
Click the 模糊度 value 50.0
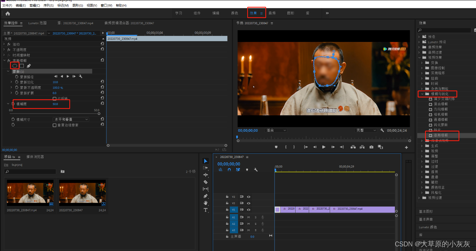tap(55, 104)
